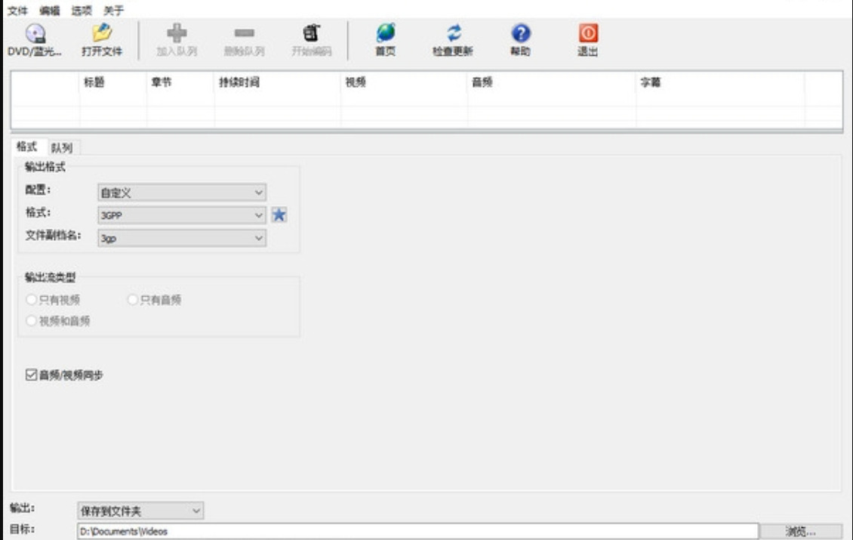853x540 pixels.
Task: Open 帮助 question mark icon
Action: tap(521, 33)
